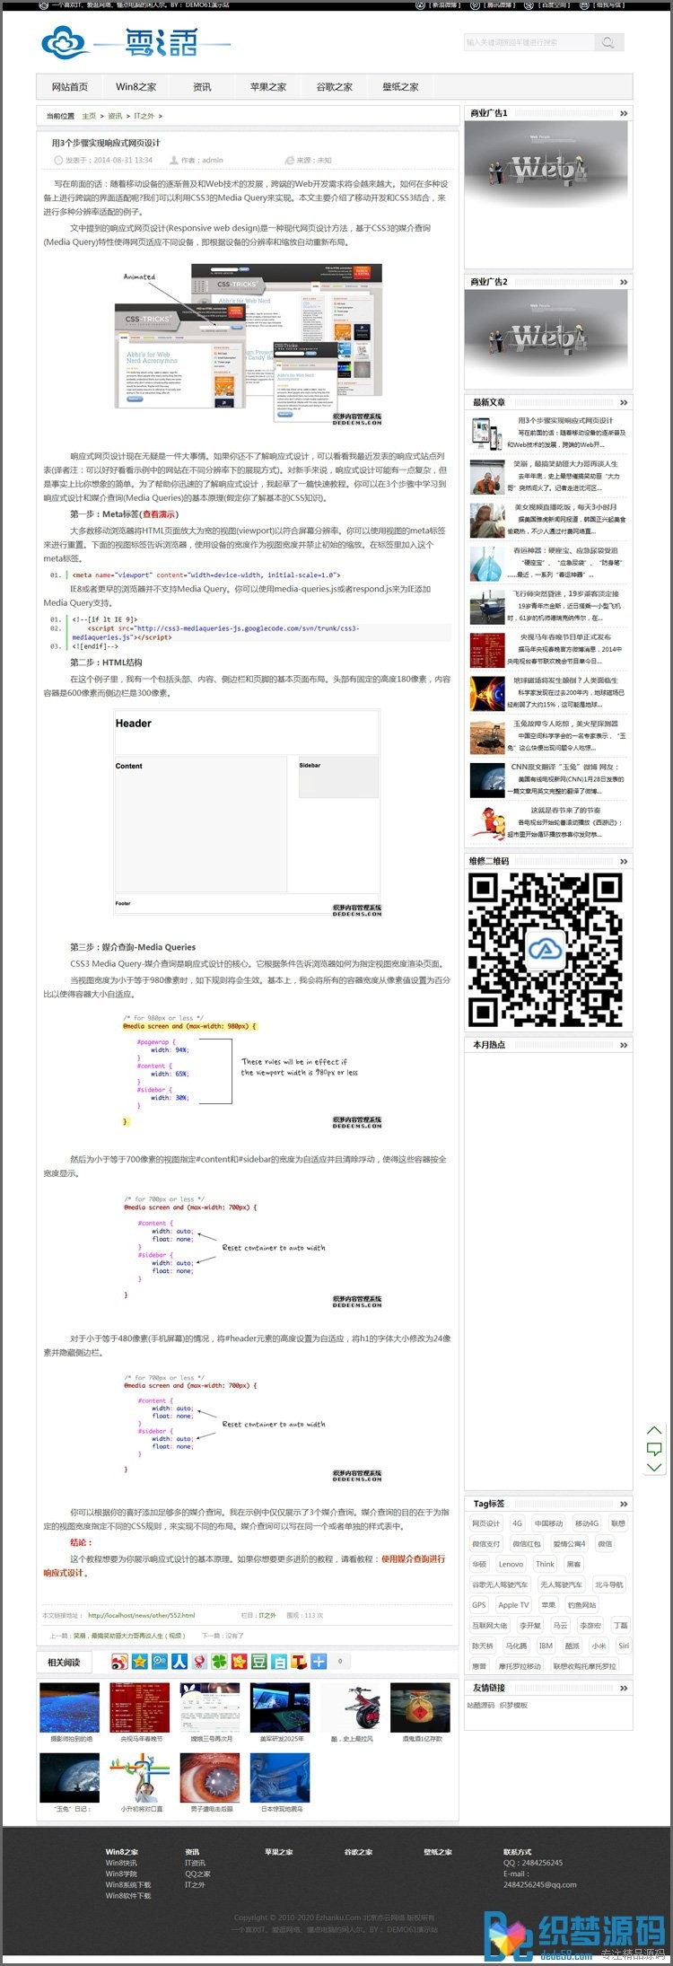The height and width of the screenshot is (1966, 673).
Task: Go to previous article 笑癫 link
Action: pos(130,1636)
